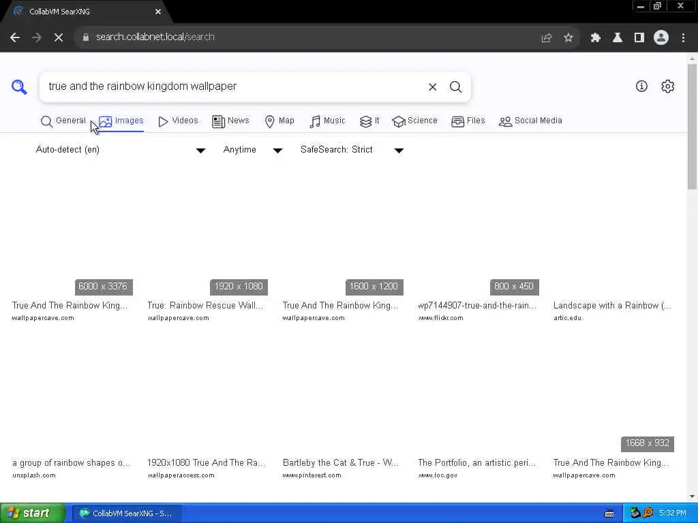Screen dimensions: 698x523
Task: Open the Map tab
Action: pyautogui.click(x=279, y=121)
